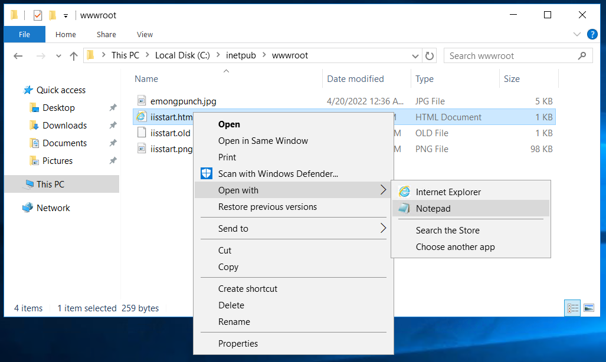This screenshot has width=606, height=362.
Task: Open Properties from the context menu
Action: coord(293,344)
